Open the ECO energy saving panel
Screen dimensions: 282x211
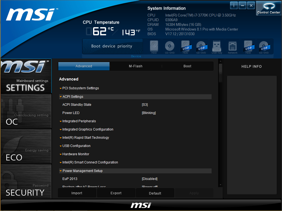pyautogui.click(x=26, y=146)
